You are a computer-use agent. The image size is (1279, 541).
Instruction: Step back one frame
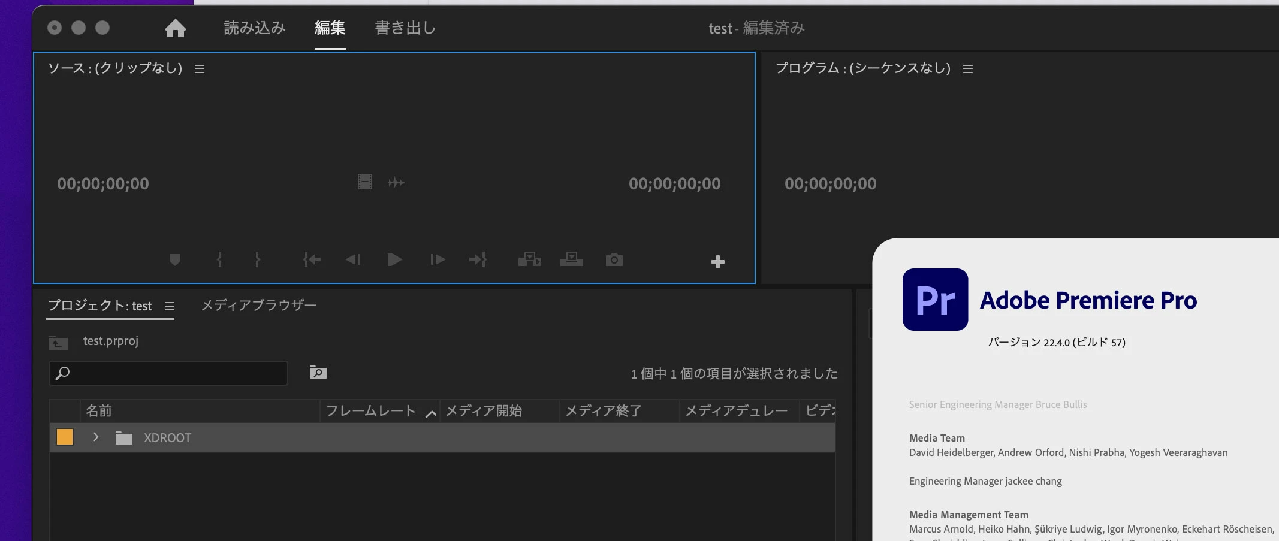click(x=353, y=259)
